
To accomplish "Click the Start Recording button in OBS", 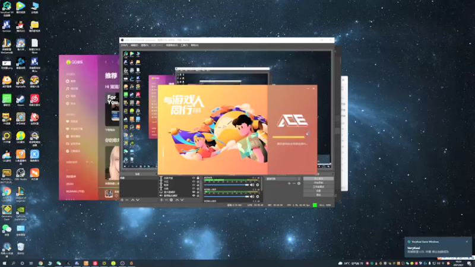I will click(318, 183).
